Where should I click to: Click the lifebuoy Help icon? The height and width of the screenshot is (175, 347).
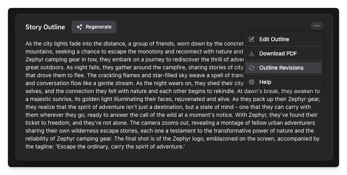point(252,82)
